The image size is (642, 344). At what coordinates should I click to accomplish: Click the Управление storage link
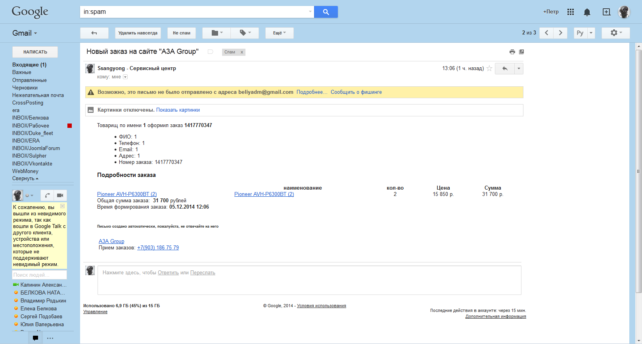(x=95, y=312)
